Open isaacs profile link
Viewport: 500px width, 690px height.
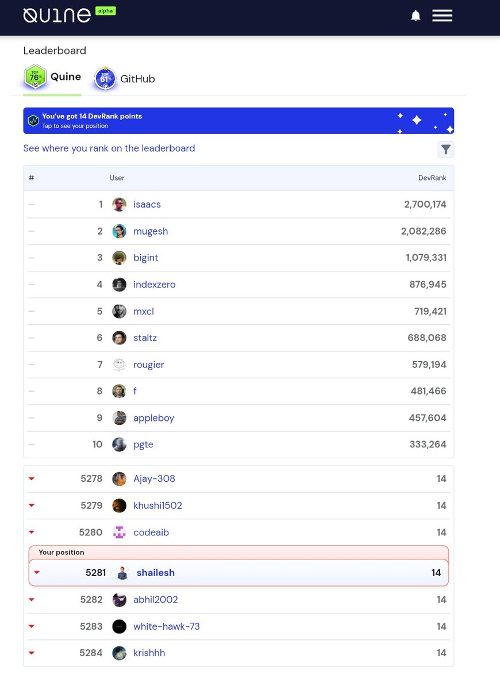click(x=147, y=204)
